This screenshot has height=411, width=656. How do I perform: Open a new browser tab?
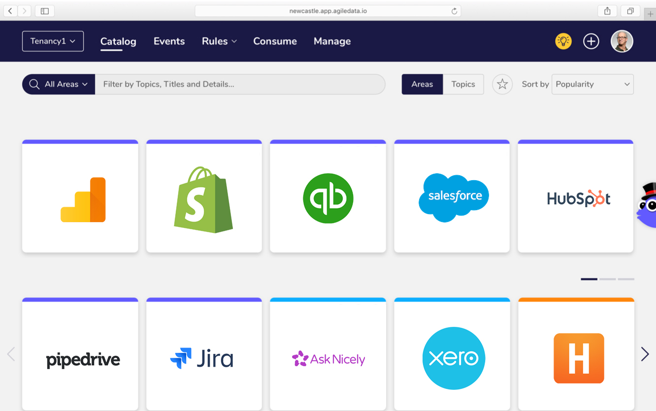(x=650, y=14)
